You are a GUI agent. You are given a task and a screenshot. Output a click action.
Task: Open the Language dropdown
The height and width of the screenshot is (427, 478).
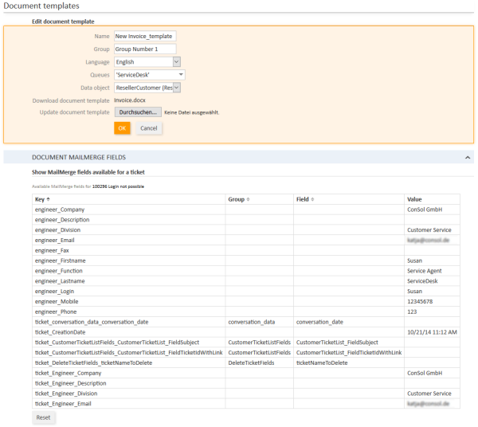pos(176,61)
